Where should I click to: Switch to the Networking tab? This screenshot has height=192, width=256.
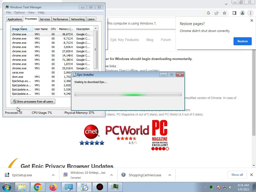(78, 19)
